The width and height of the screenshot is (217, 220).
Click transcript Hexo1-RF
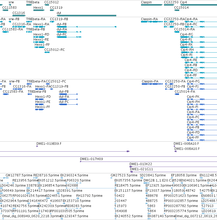pos(42,45)
